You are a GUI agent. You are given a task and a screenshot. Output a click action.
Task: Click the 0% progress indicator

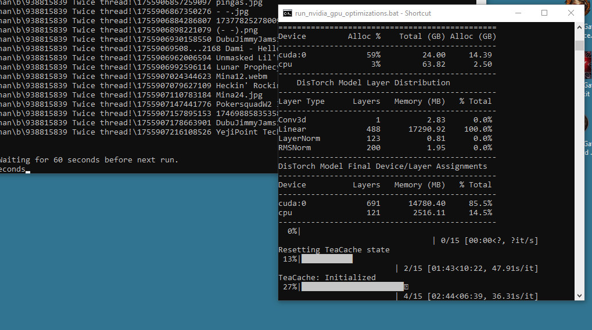[x=294, y=231]
